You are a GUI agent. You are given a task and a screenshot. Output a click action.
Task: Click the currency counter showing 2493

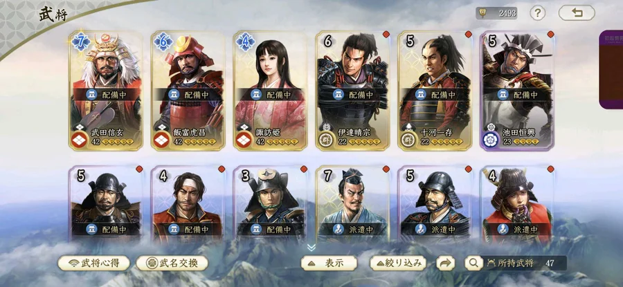[x=496, y=13]
